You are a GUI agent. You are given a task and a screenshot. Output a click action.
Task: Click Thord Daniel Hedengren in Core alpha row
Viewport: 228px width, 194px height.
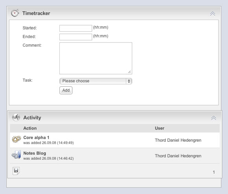point(178,140)
